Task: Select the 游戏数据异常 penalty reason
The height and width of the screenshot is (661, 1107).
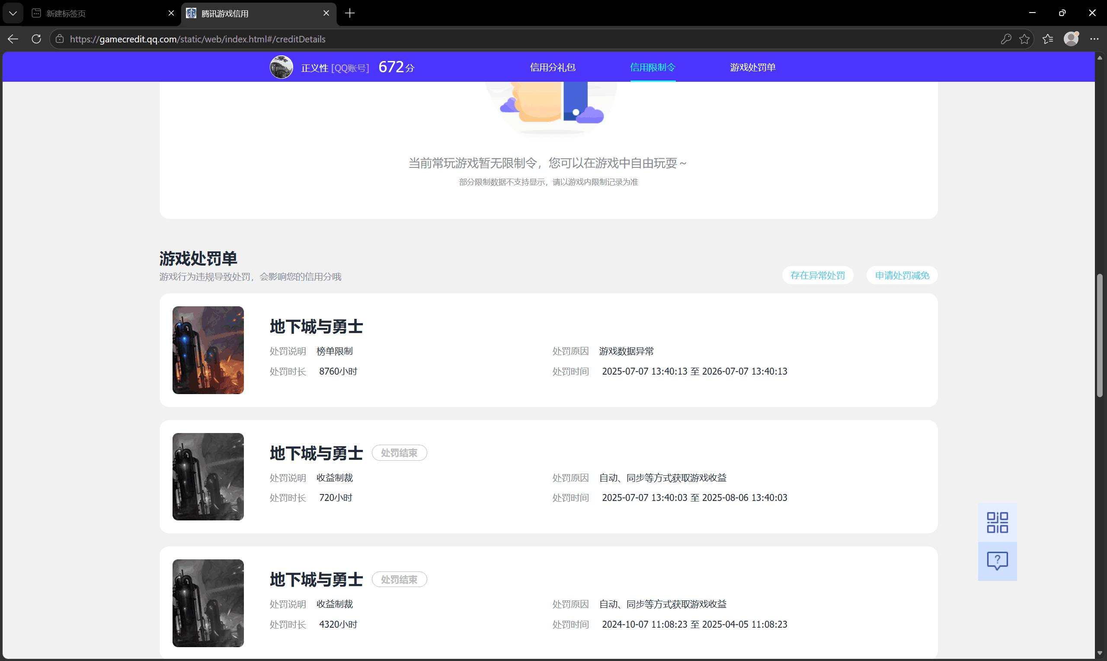Action: (x=626, y=351)
